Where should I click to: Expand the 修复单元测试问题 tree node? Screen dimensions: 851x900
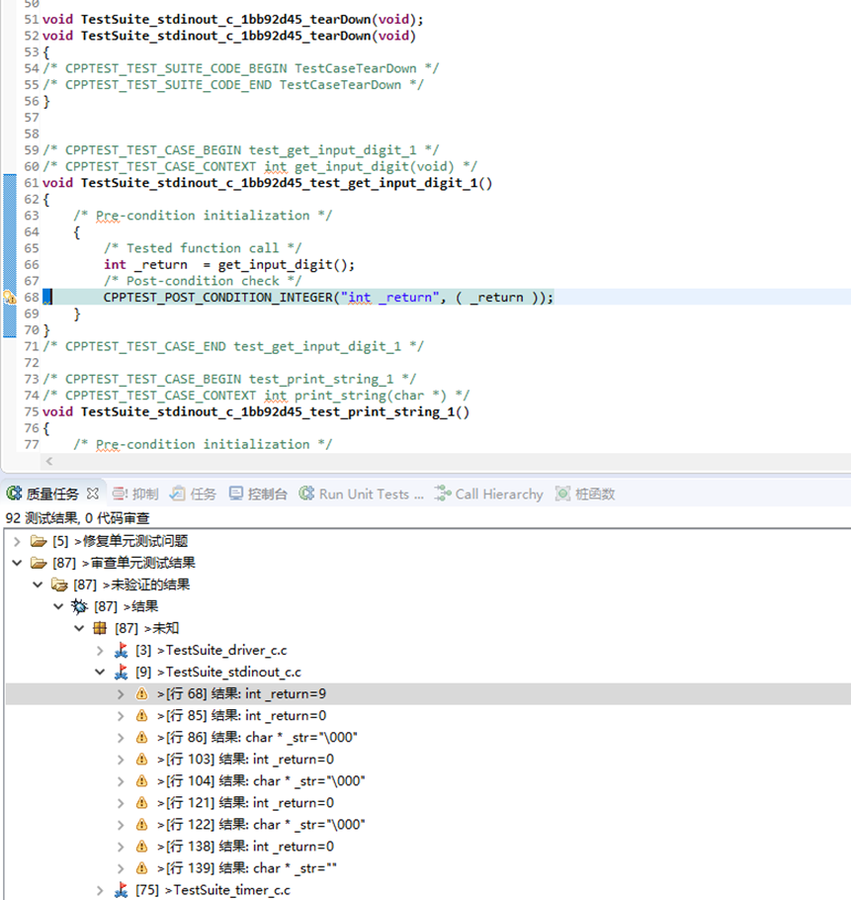pos(17,541)
